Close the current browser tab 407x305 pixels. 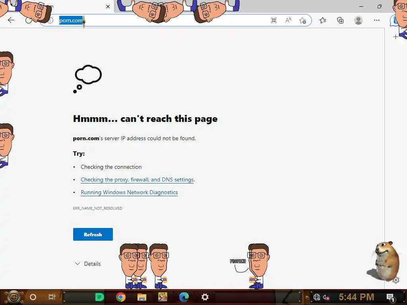108,6
